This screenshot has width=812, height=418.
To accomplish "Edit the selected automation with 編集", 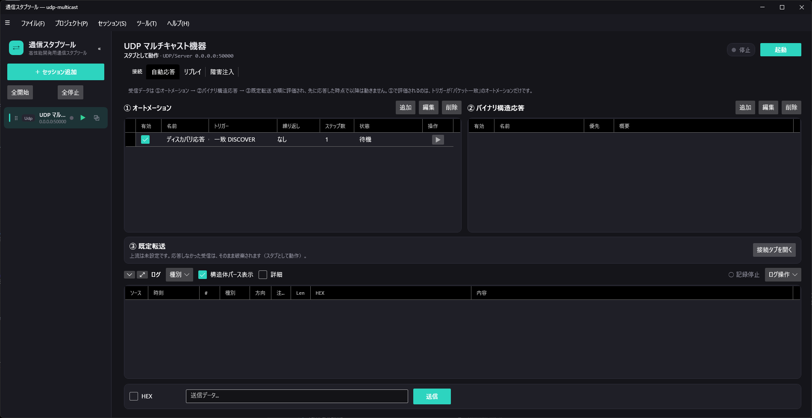I will (x=429, y=107).
